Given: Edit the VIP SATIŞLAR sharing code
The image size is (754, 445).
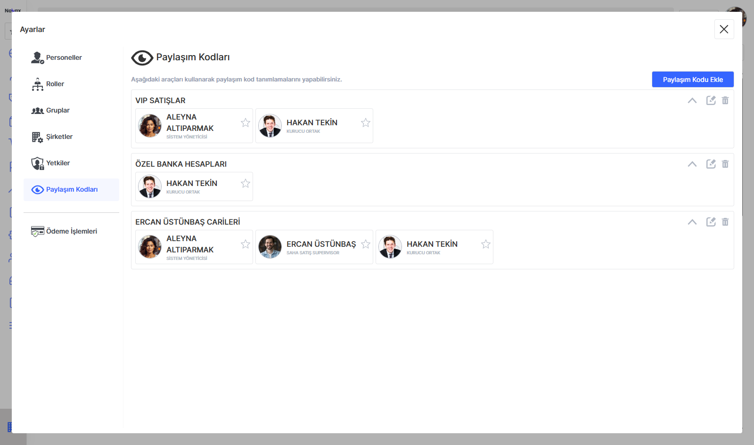Looking at the screenshot, I should [x=711, y=100].
